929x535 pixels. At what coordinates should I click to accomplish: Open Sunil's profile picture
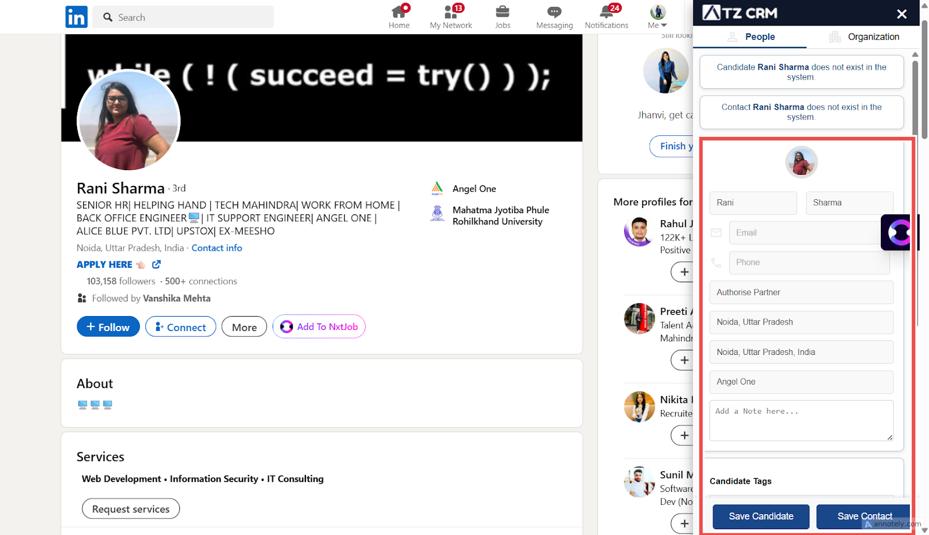coord(639,482)
